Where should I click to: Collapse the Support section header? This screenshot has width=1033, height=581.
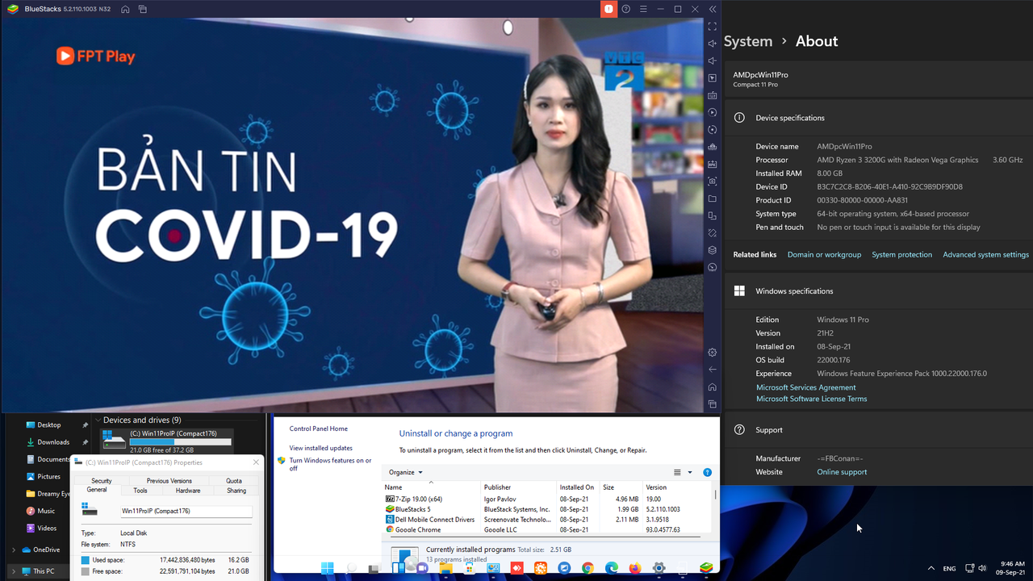point(878,430)
